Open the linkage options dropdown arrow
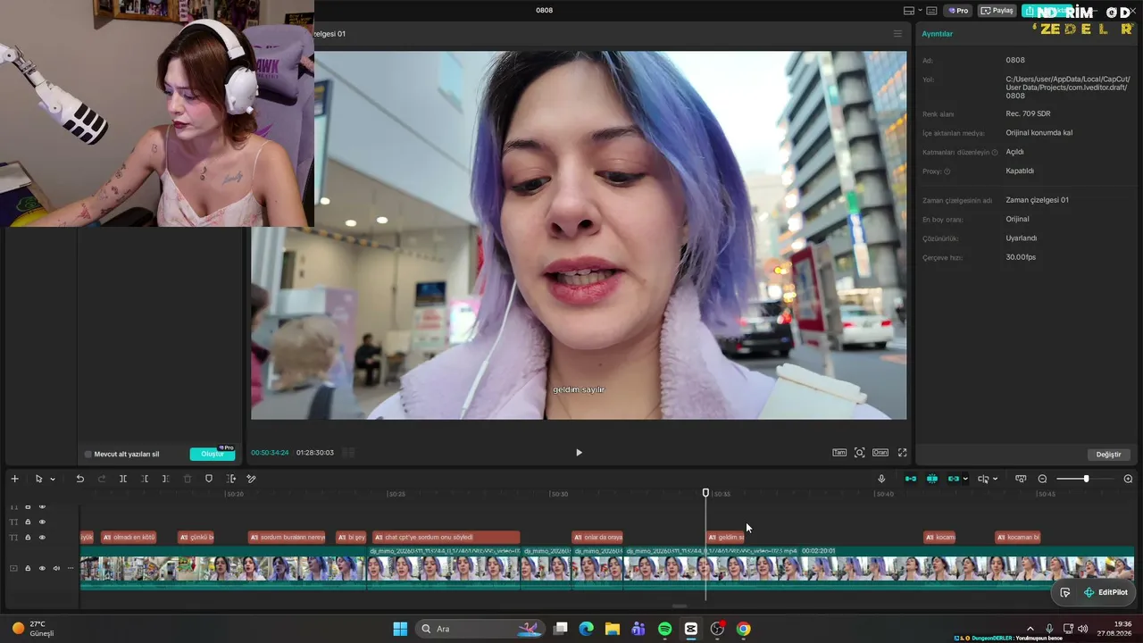Screen dimensions: 1143x643 [x=965, y=480]
